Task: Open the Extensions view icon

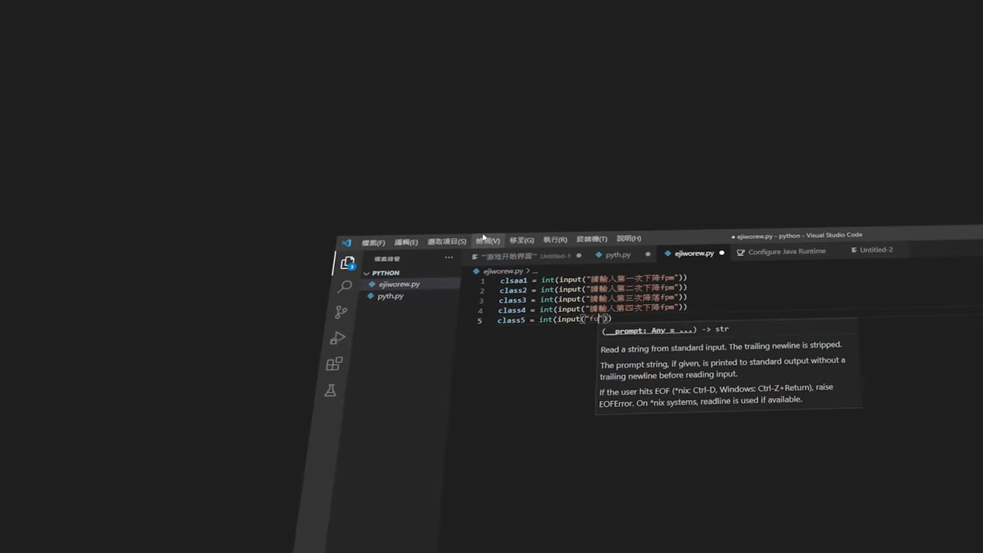Action: pyautogui.click(x=334, y=364)
